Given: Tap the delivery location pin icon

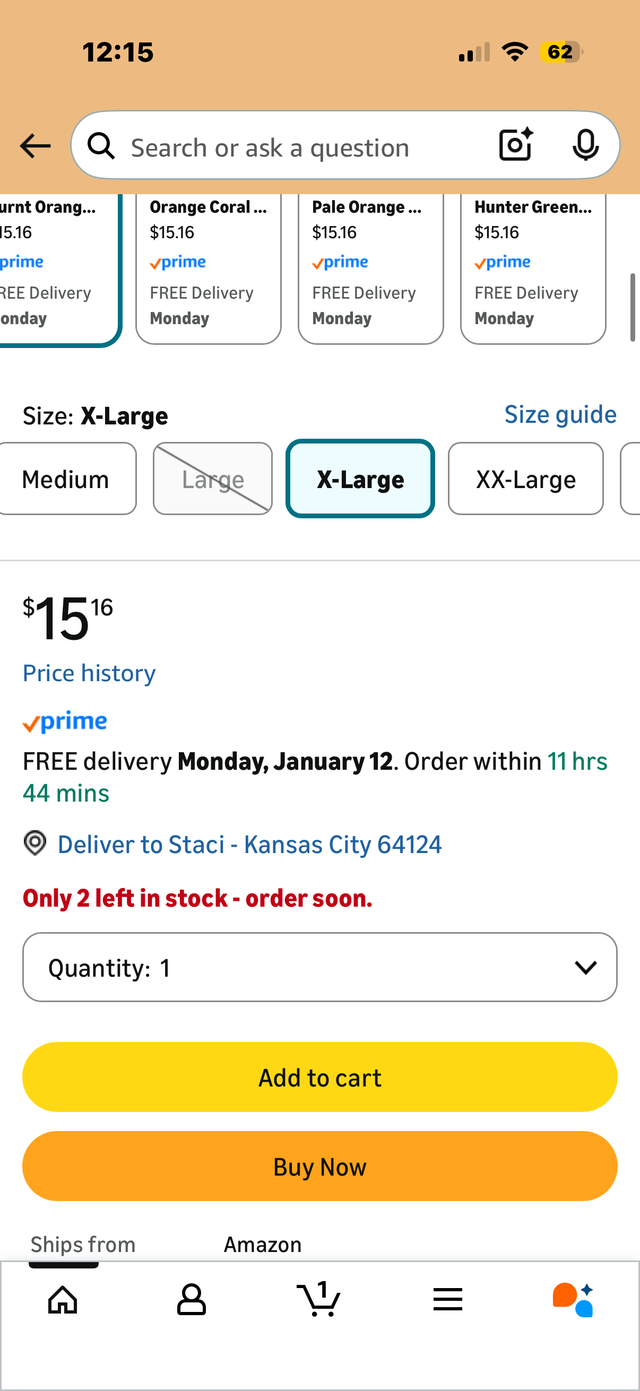Looking at the screenshot, I should tap(35, 844).
